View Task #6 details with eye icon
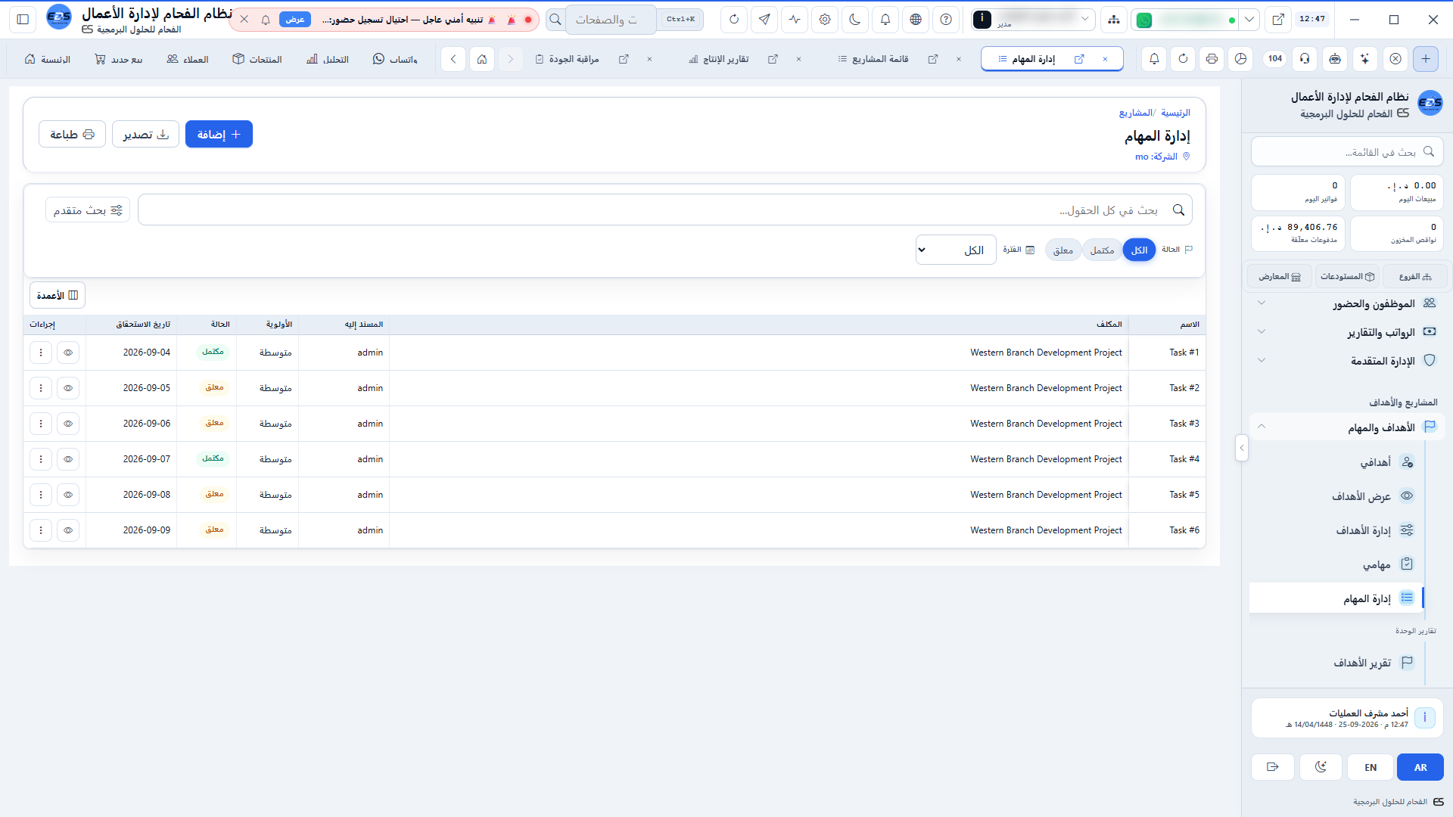The height and width of the screenshot is (817, 1453). click(x=68, y=530)
